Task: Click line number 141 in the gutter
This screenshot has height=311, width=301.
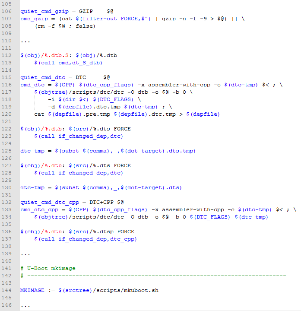Action: (x=6, y=268)
